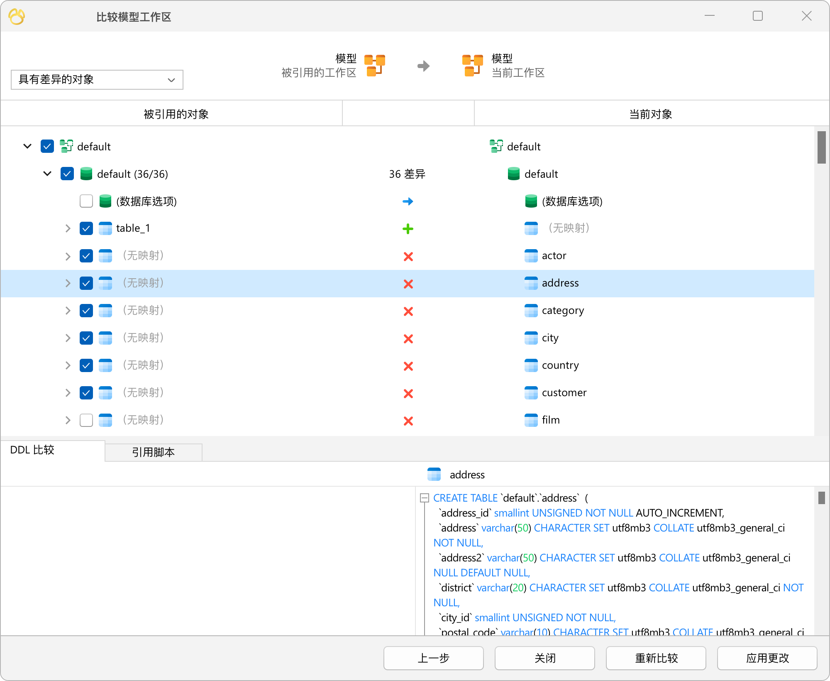Uncheck the table_1 checkbox
830x681 pixels.
pos(86,228)
